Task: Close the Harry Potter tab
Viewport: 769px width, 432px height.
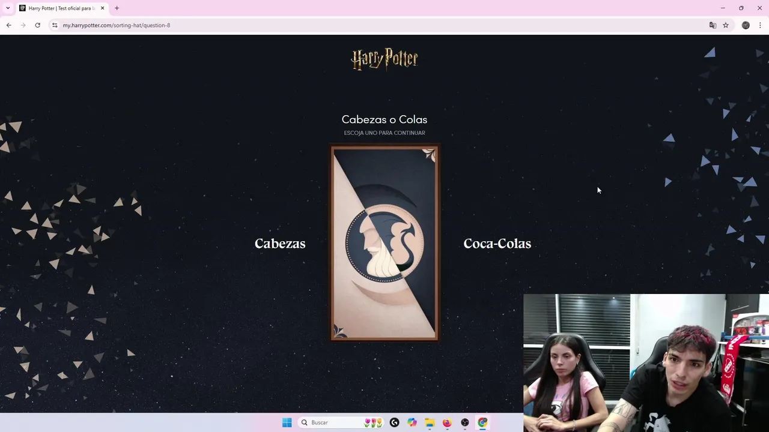Action: (x=102, y=8)
